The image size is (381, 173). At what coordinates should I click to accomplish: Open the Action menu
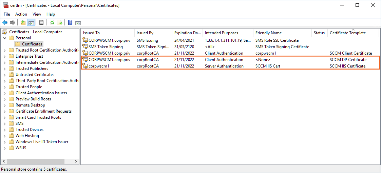[x=21, y=14]
